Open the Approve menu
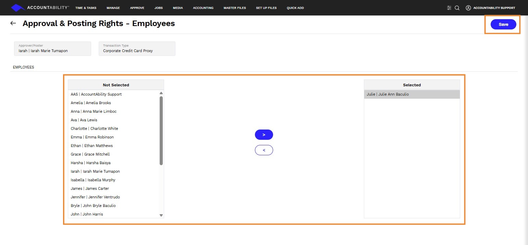 point(137,8)
